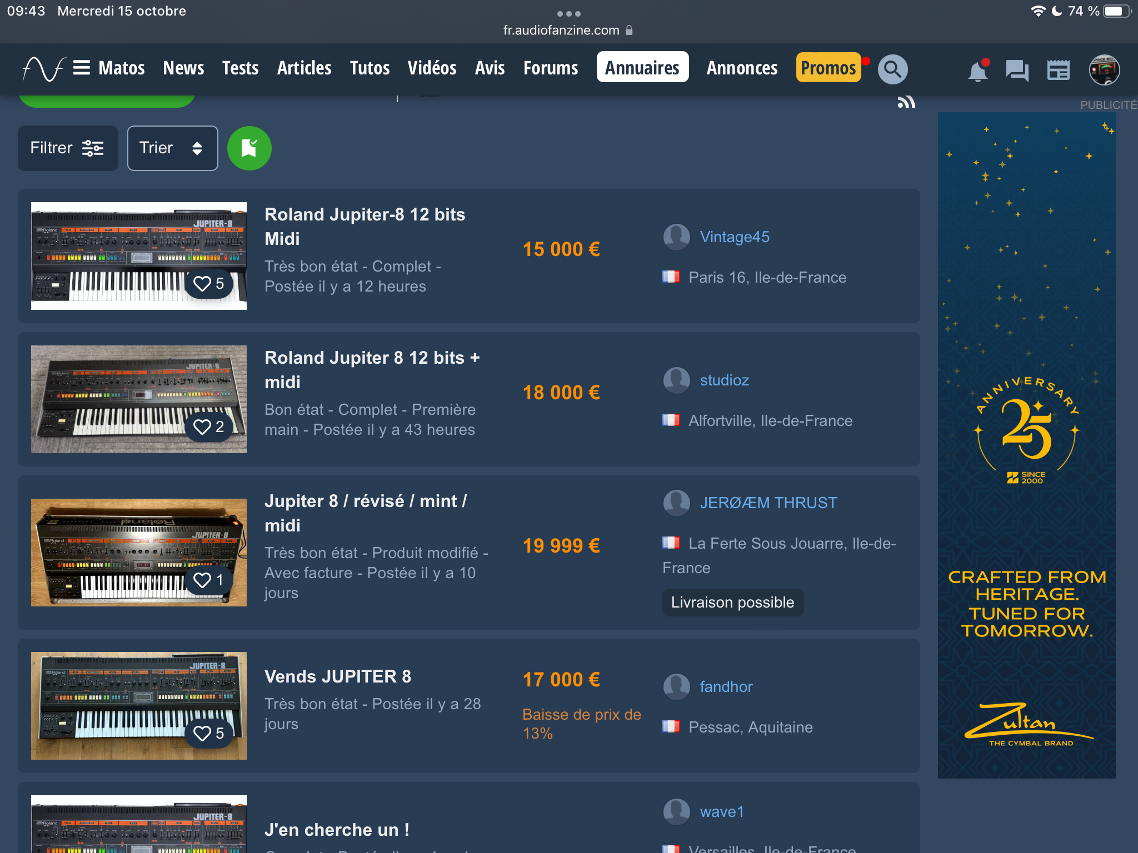Click the RSS feed icon
The image size is (1138, 853).
(x=906, y=102)
